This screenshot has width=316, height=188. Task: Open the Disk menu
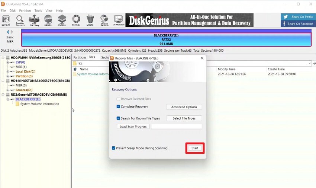(x=13, y=11)
